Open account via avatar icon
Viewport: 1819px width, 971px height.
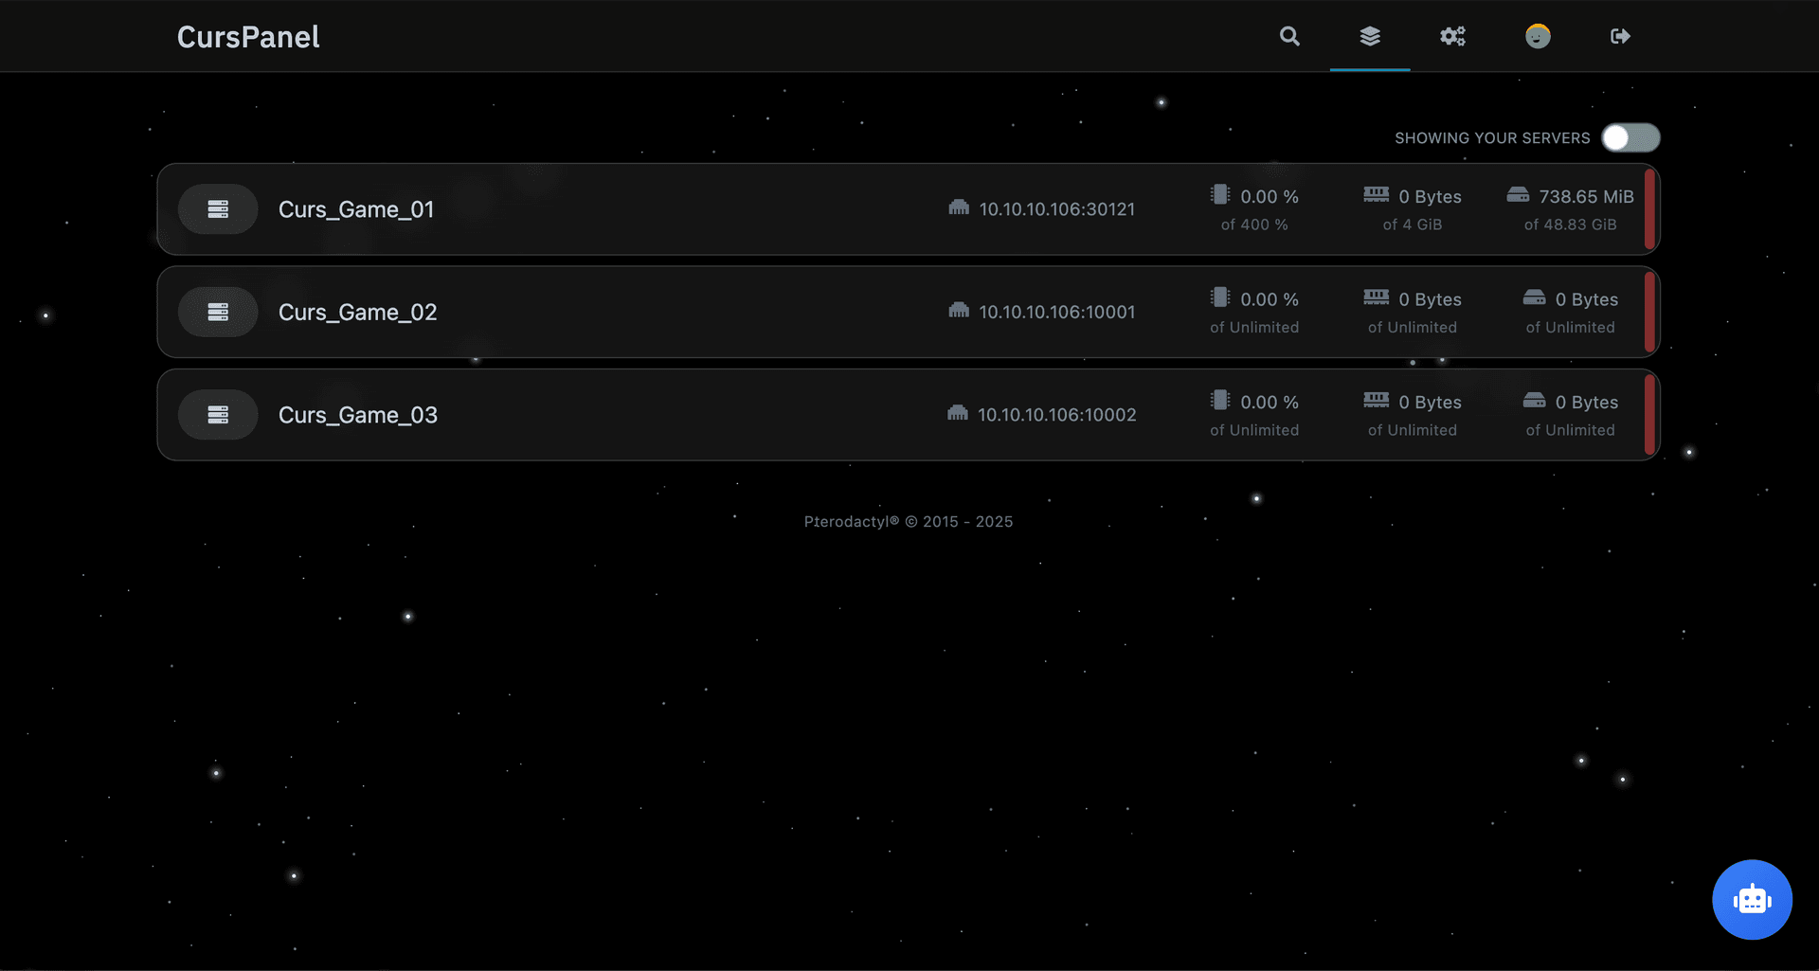(x=1538, y=36)
